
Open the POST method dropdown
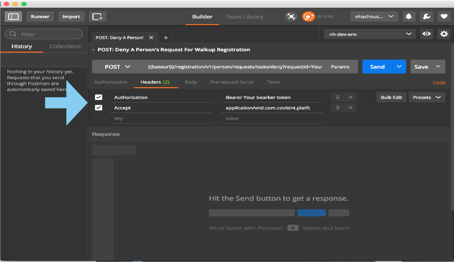(118, 67)
